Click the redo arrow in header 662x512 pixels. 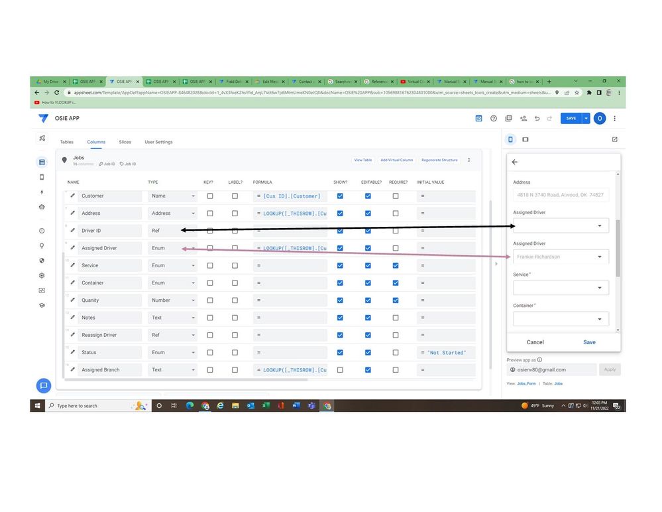549,118
